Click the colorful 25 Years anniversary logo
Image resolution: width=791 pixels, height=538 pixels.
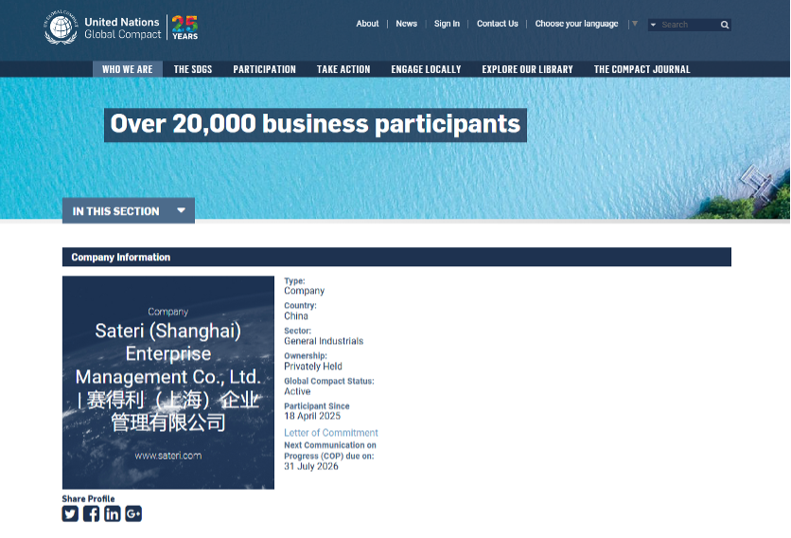pos(185,27)
